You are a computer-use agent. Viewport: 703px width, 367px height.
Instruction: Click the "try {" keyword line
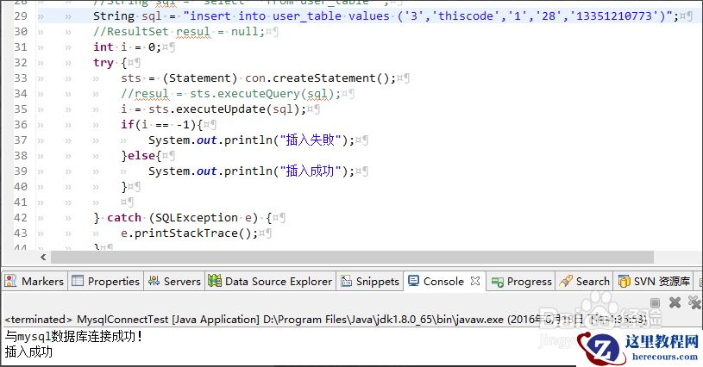coord(110,63)
